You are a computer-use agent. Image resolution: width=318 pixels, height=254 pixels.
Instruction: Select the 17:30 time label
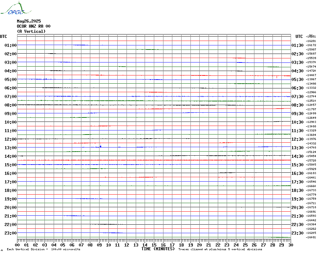297,182
